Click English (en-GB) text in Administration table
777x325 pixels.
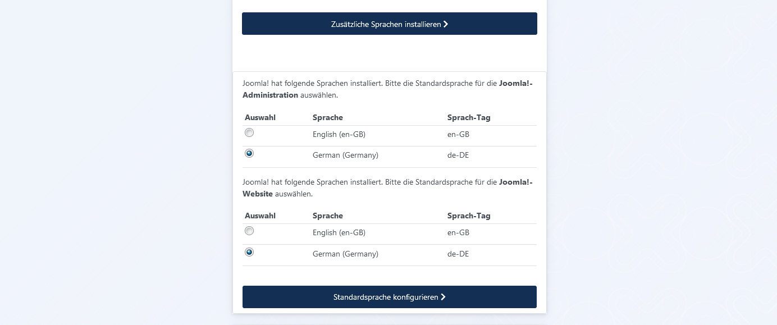click(x=339, y=135)
